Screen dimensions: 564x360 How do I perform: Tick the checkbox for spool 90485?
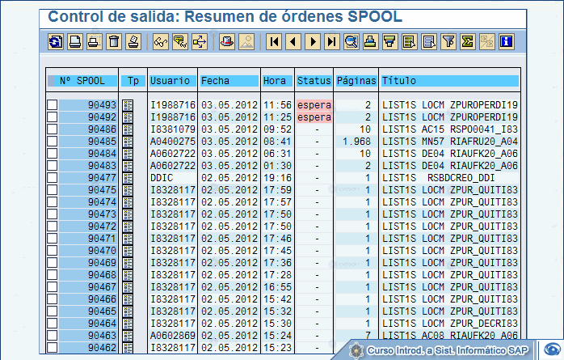tap(53, 141)
